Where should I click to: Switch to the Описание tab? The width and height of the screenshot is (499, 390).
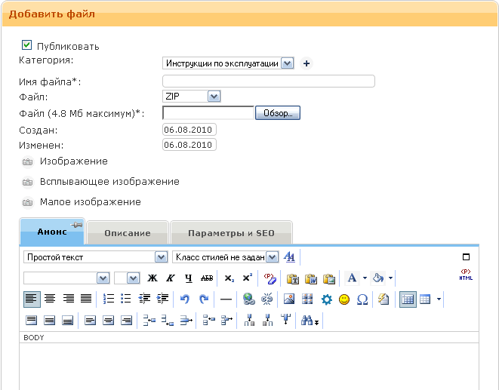pos(127,233)
